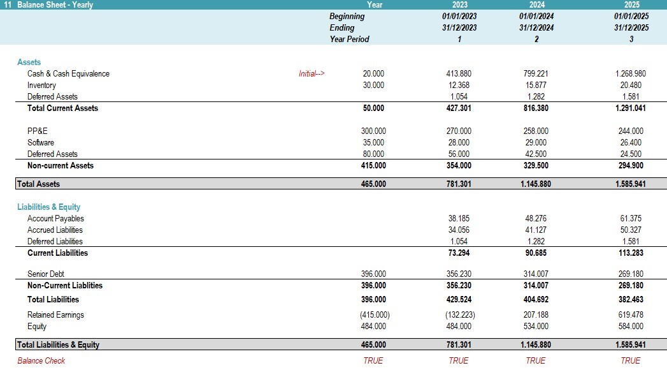Select 2025 total assets 1.585.941
The image size is (667, 370).
click(631, 184)
